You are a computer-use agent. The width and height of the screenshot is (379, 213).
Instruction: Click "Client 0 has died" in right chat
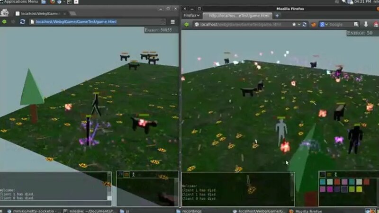pos(199,198)
